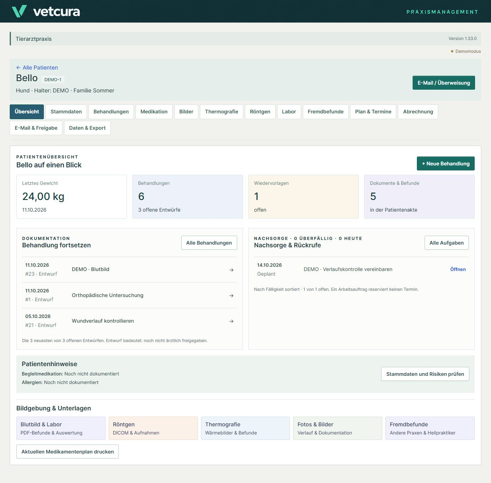The width and height of the screenshot is (491, 483).
Task: Open the Röntgen DICOM & Aufnahmen tile
Action: (153, 428)
